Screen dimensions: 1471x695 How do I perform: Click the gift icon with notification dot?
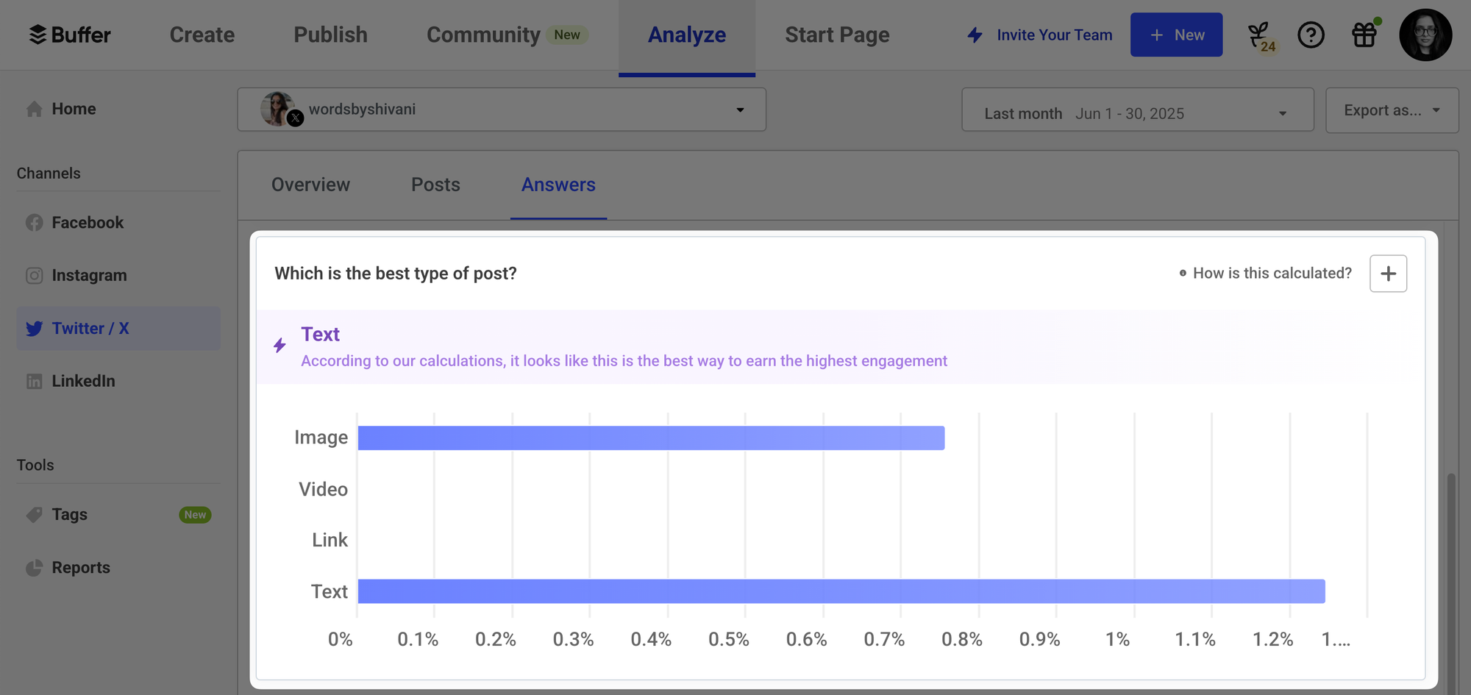(x=1364, y=35)
